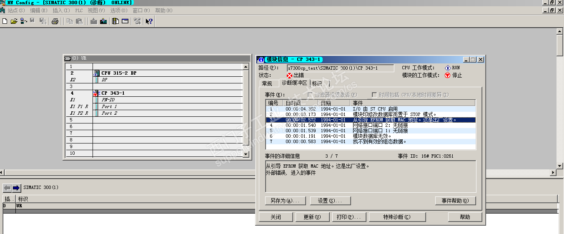Click the Configure network icon

(137, 21)
